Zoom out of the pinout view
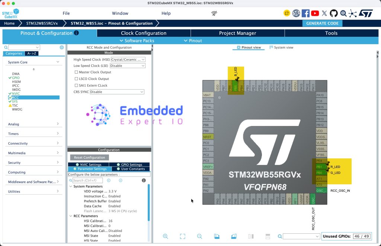 tap(199, 236)
